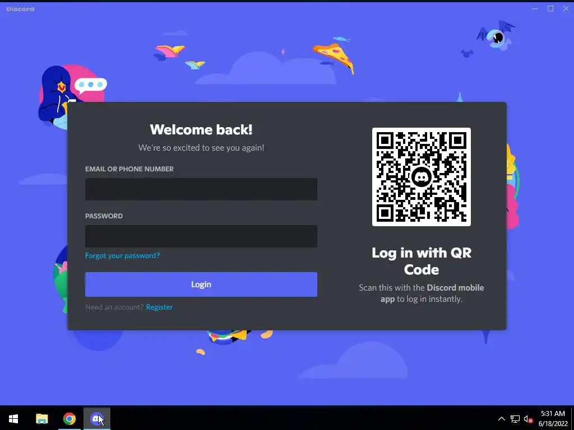Show hidden system tray icons
574x430 pixels.
pyautogui.click(x=502, y=419)
